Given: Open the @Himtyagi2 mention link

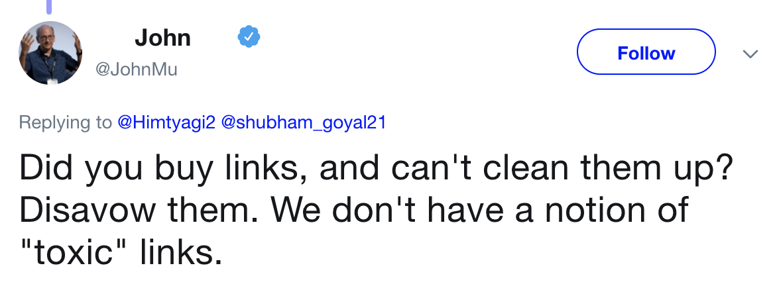Looking at the screenshot, I should (x=166, y=123).
